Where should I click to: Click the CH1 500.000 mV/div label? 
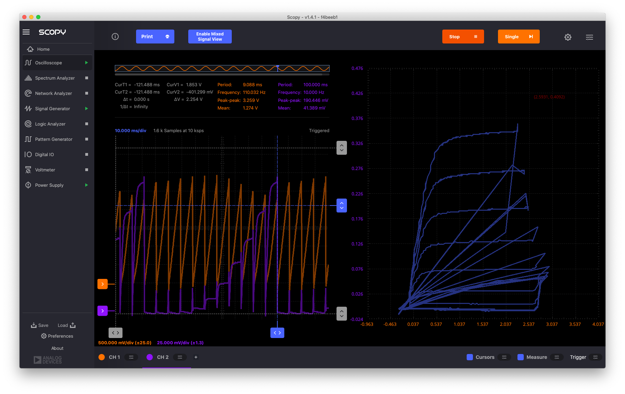[125, 343]
